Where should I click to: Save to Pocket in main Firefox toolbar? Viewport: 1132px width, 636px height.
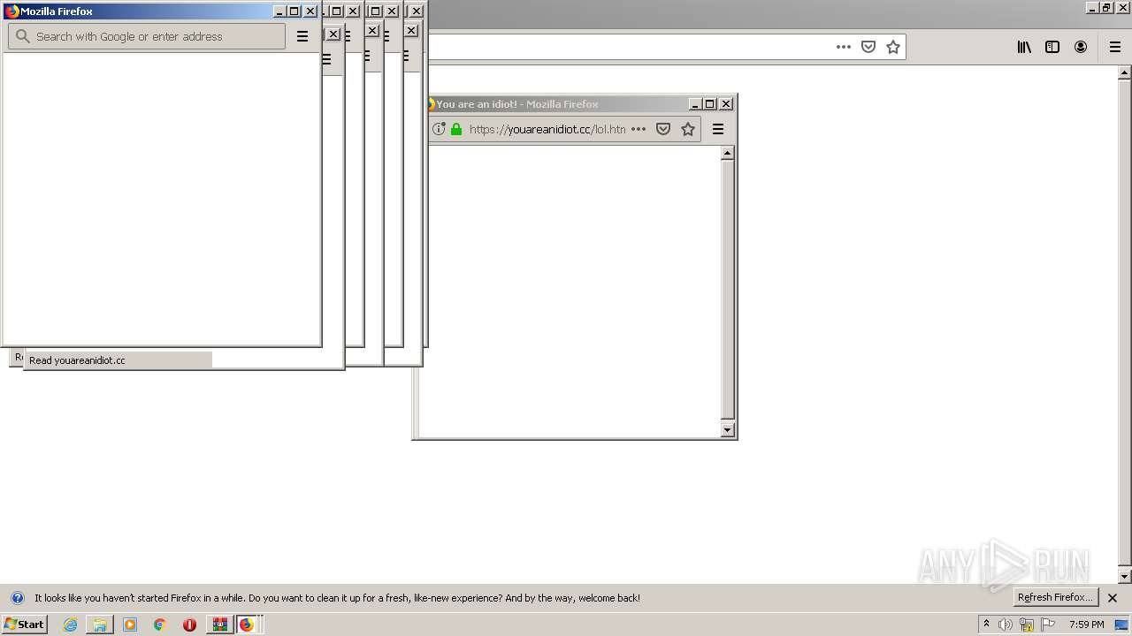(868, 47)
